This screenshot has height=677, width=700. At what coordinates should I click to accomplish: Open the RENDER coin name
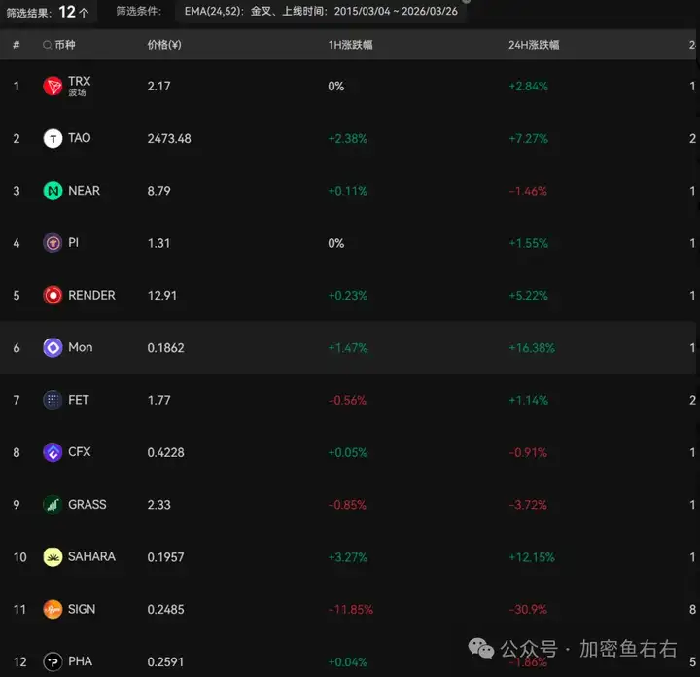click(91, 295)
